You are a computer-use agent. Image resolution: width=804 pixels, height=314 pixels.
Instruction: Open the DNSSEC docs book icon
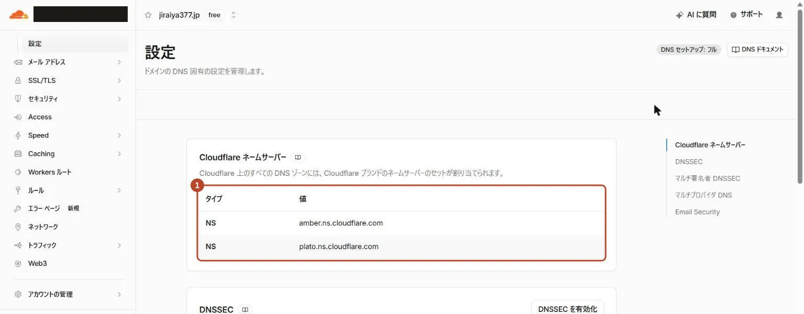(245, 310)
